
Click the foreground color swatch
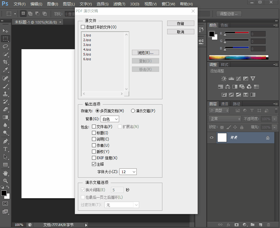pos(4,193)
